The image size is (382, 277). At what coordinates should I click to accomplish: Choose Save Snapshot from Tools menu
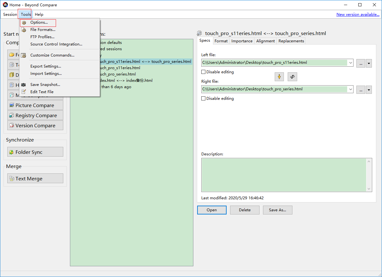click(45, 85)
